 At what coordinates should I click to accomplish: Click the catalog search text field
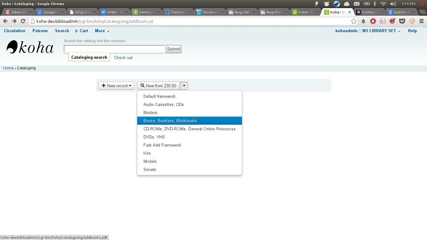tap(114, 49)
